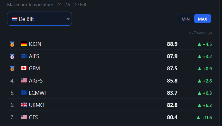Screen dimensions: 222x126
Task: Click the gold medal icon beside ICON
Action: 12,44
